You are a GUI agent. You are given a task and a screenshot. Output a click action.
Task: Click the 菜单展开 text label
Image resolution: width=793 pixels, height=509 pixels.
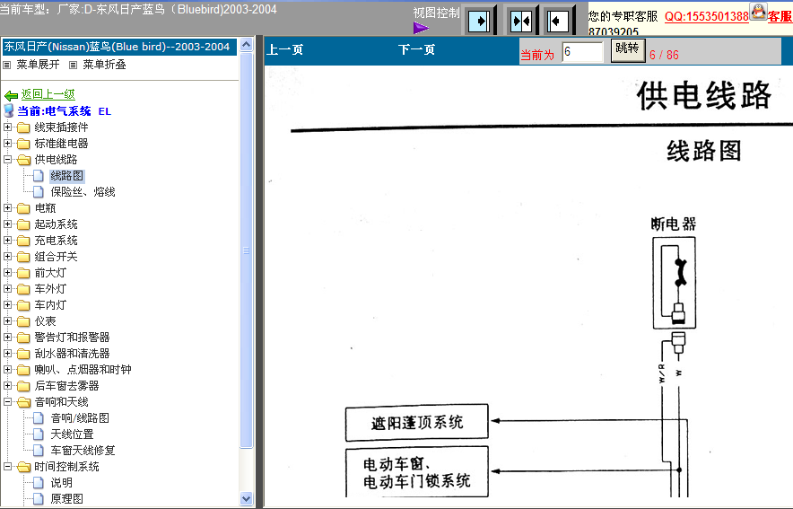point(38,65)
